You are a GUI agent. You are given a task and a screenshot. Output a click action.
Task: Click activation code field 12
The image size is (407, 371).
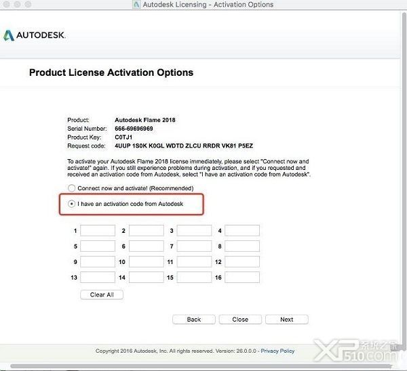click(x=242, y=262)
